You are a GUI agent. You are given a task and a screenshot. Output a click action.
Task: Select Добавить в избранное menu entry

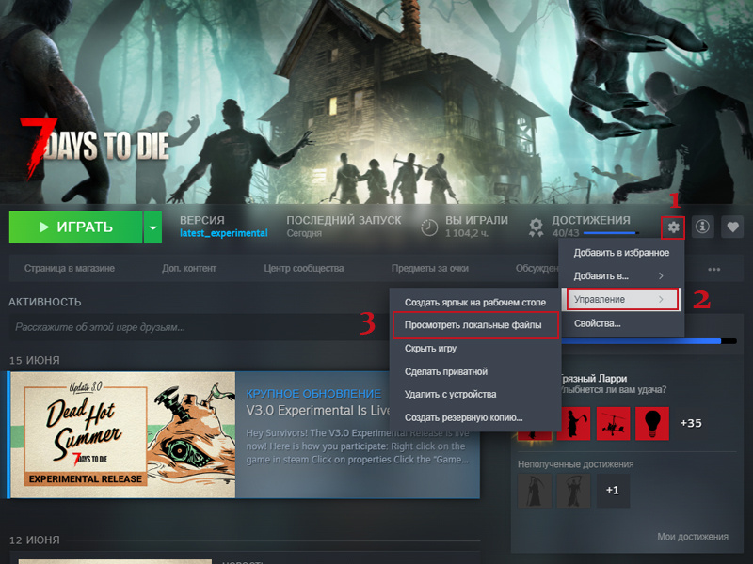point(621,253)
